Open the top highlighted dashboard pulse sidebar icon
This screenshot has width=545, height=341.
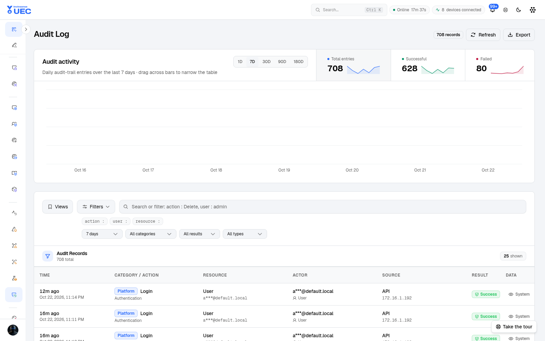[x=14, y=29]
